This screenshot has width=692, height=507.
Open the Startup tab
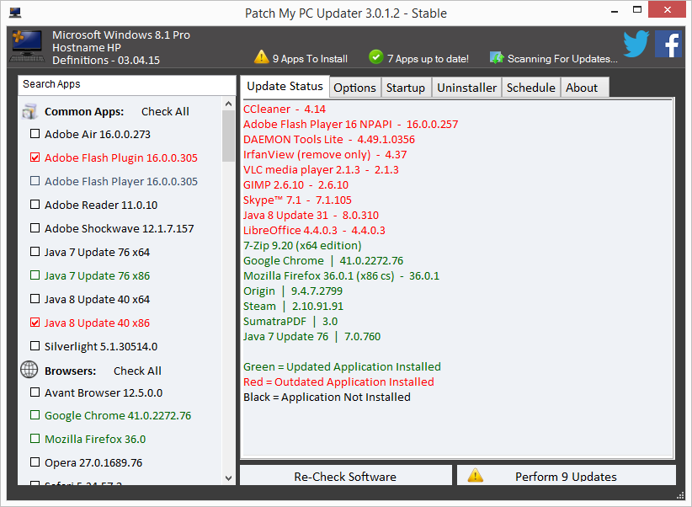pyautogui.click(x=406, y=88)
